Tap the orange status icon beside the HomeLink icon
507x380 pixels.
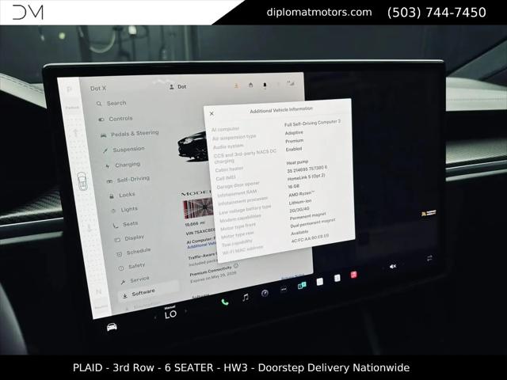tap(236, 85)
